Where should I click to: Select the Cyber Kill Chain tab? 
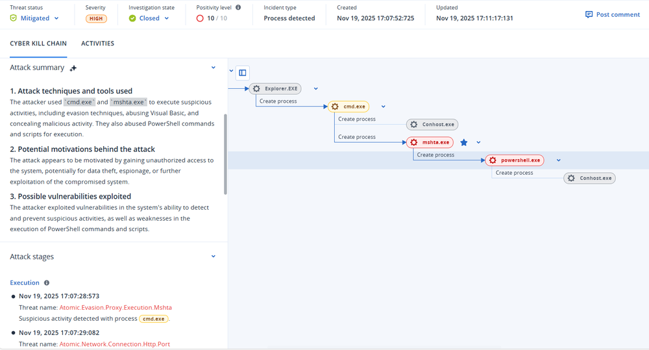coord(38,44)
